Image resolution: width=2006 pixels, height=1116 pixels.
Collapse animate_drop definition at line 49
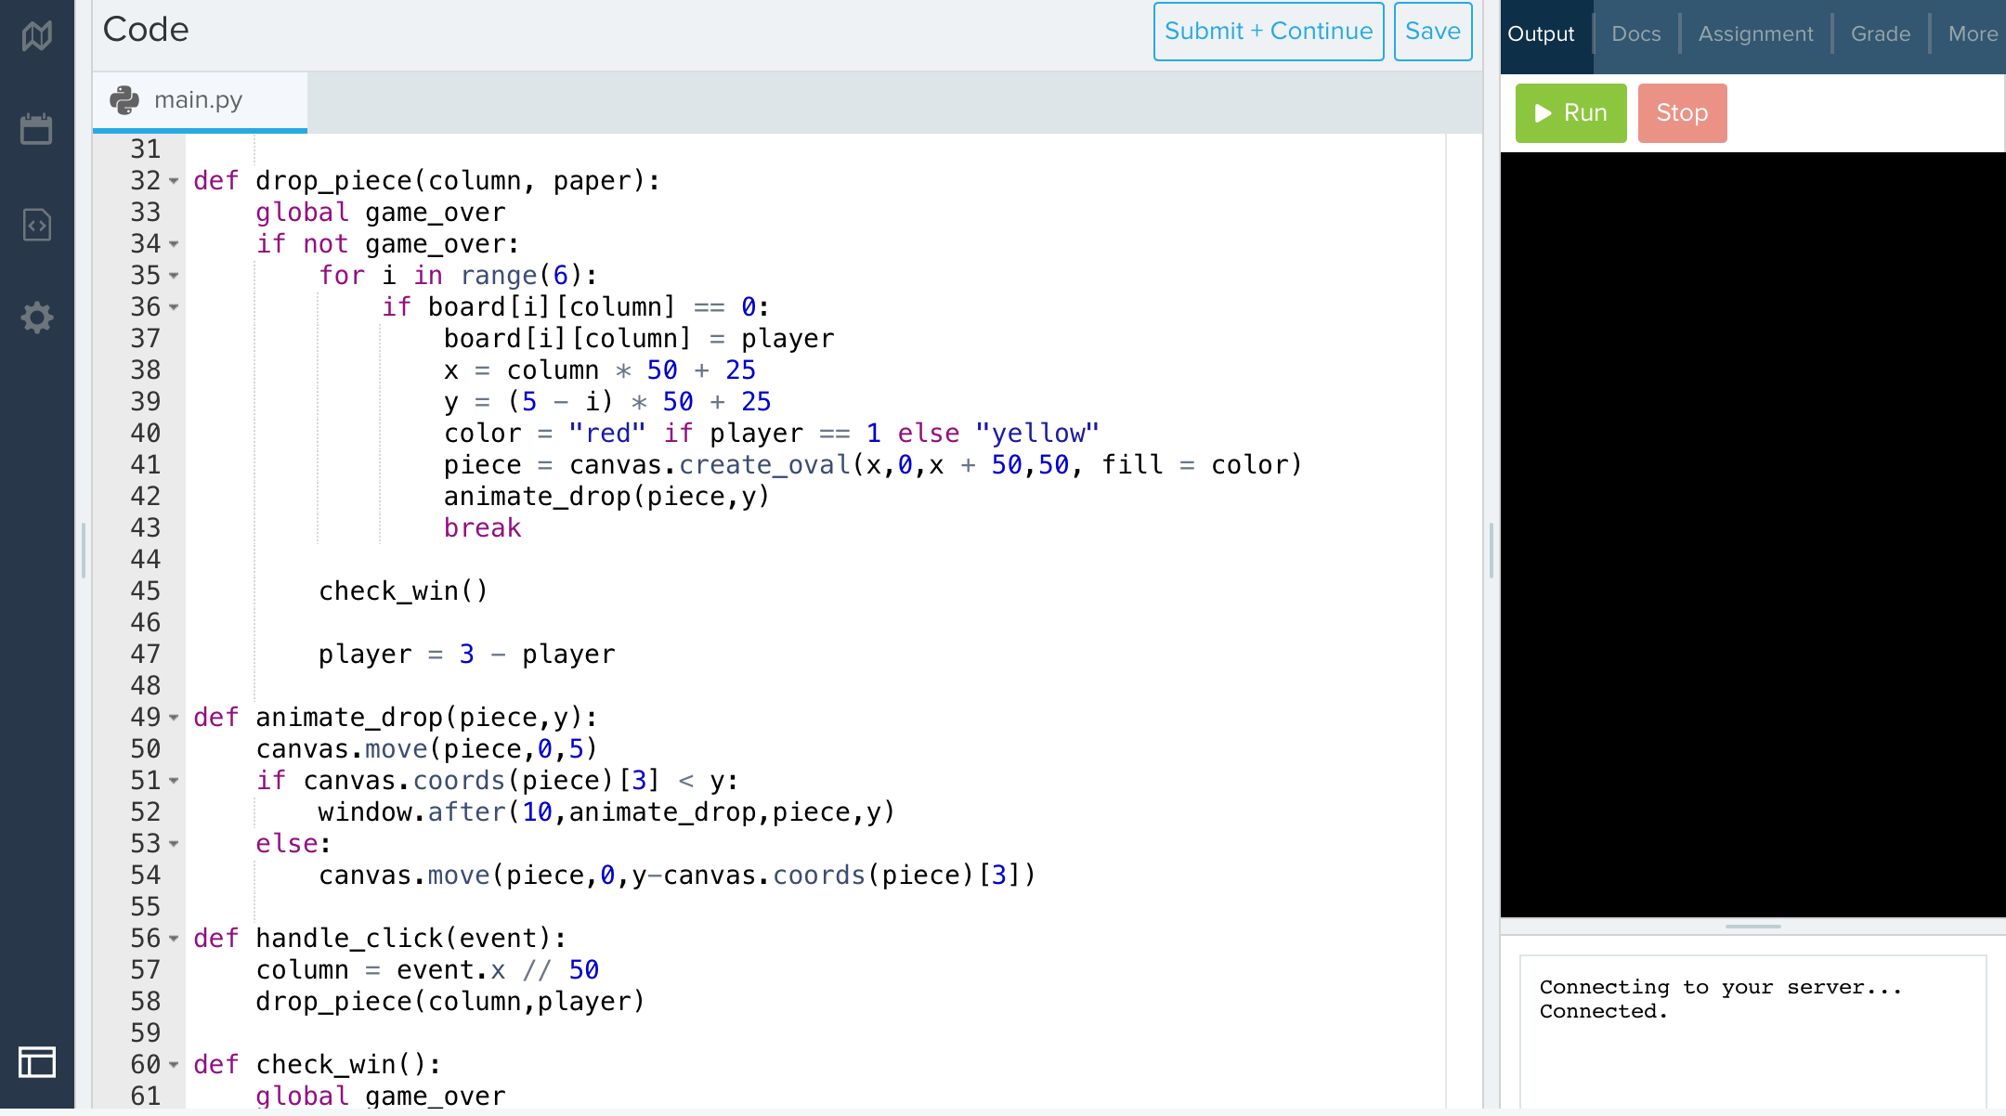(x=174, y=718)
